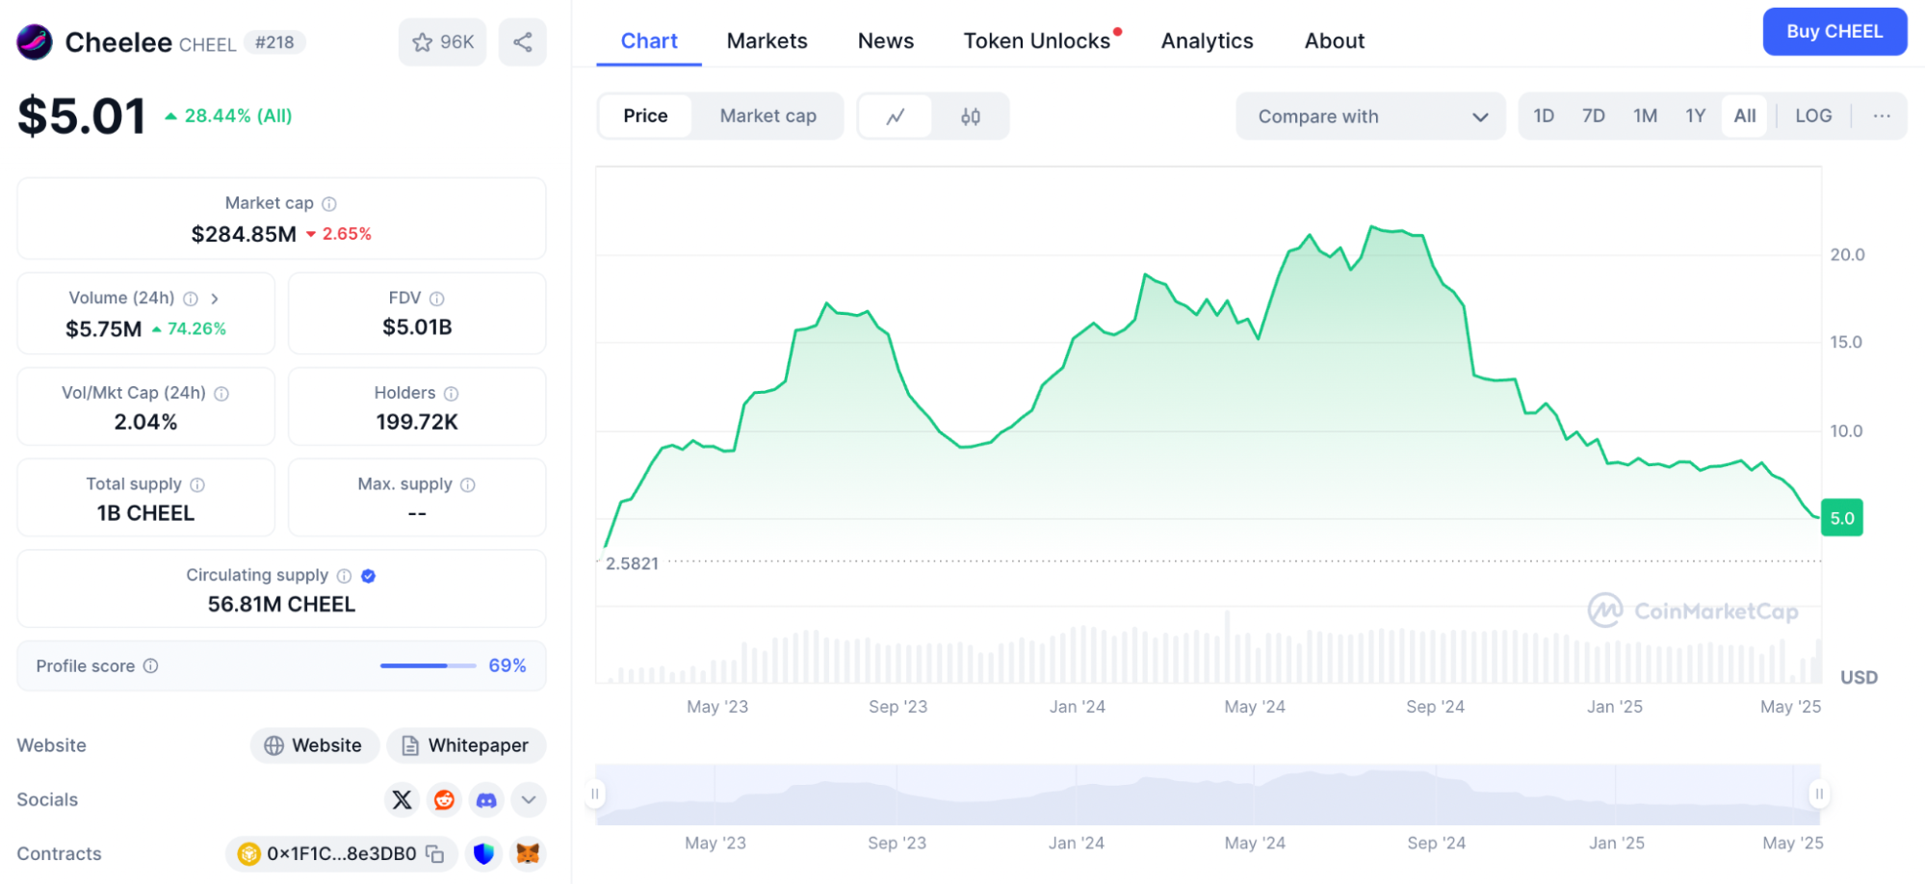The width and height of the screenshot is (1925, 885).
Task: Open the project Website link
Action: click(x=314, y=745)
